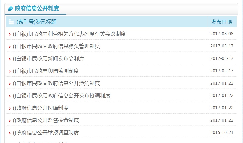Image resolution: width=243 pixels, height=143 pixels.
Task: Click red arrow bullet before 政府信息公开澄清制度
Action: (10, 84)
